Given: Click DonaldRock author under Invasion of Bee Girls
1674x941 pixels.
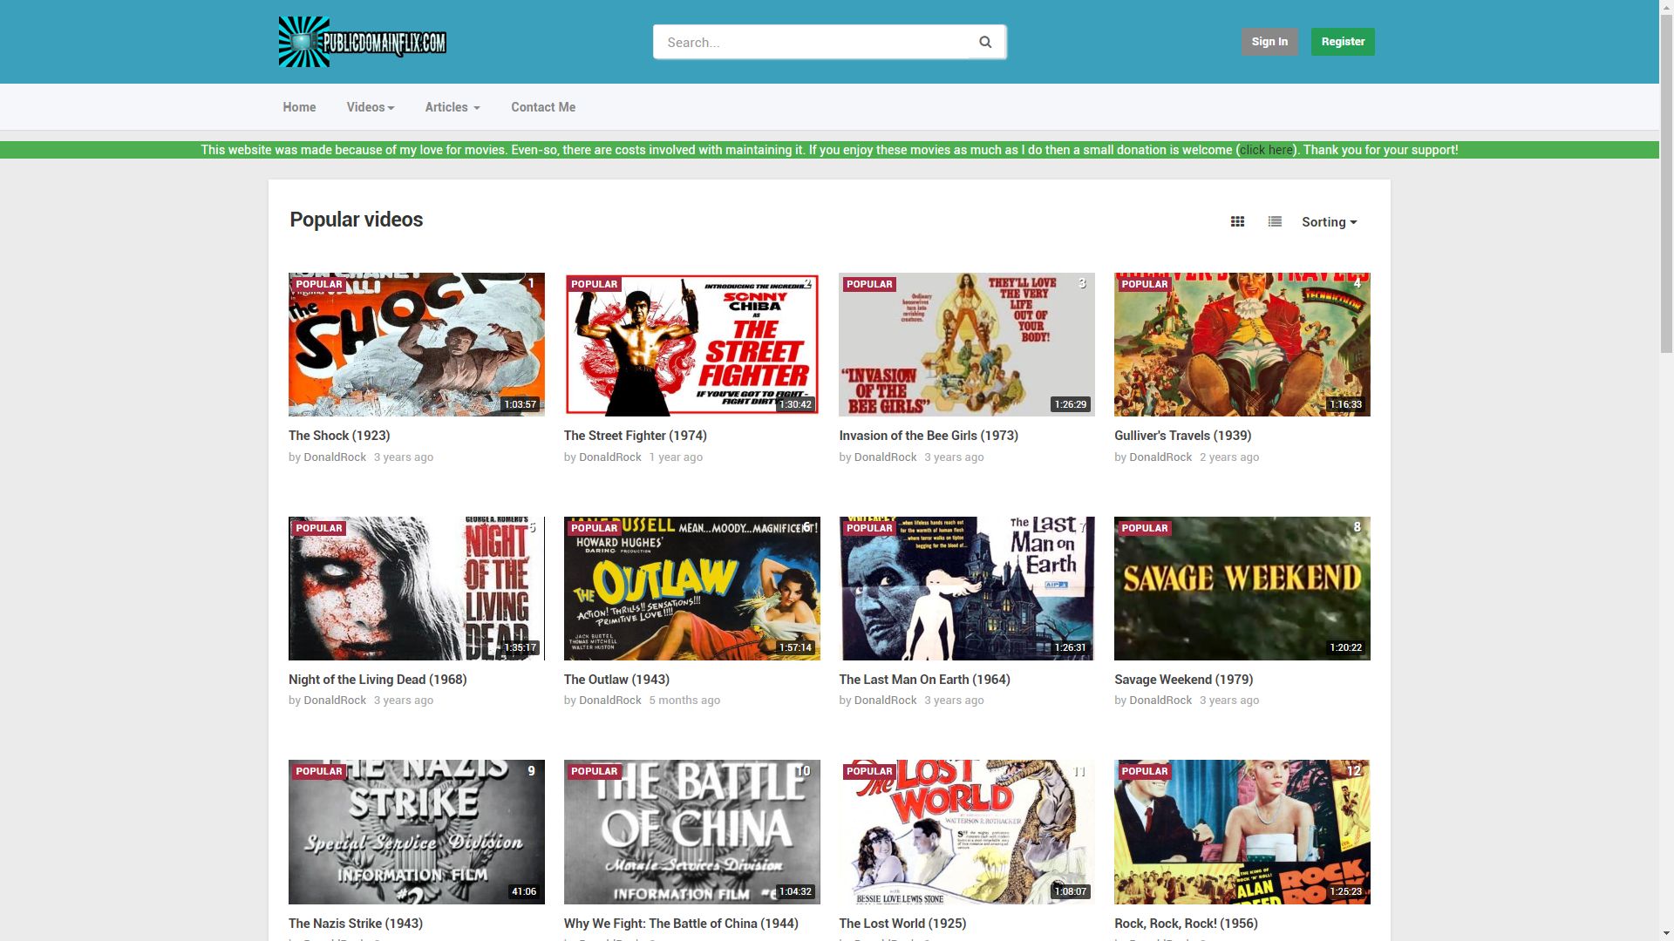Looking at the screenshot, I should point(886,457).
